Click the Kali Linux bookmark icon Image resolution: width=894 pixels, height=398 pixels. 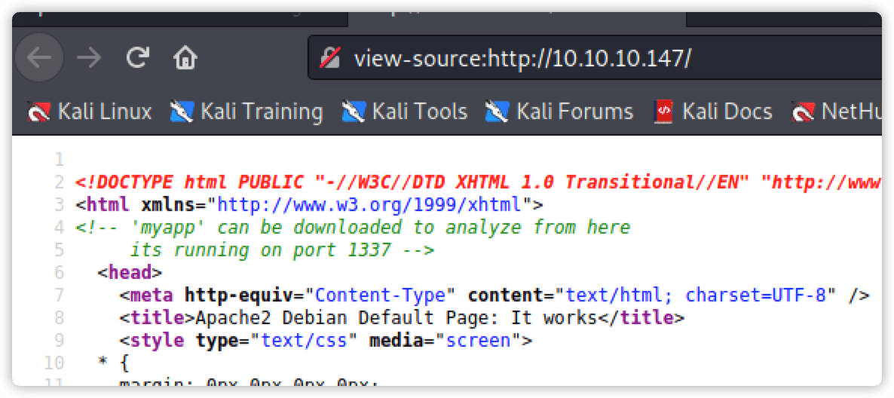(x=37, y=112)
